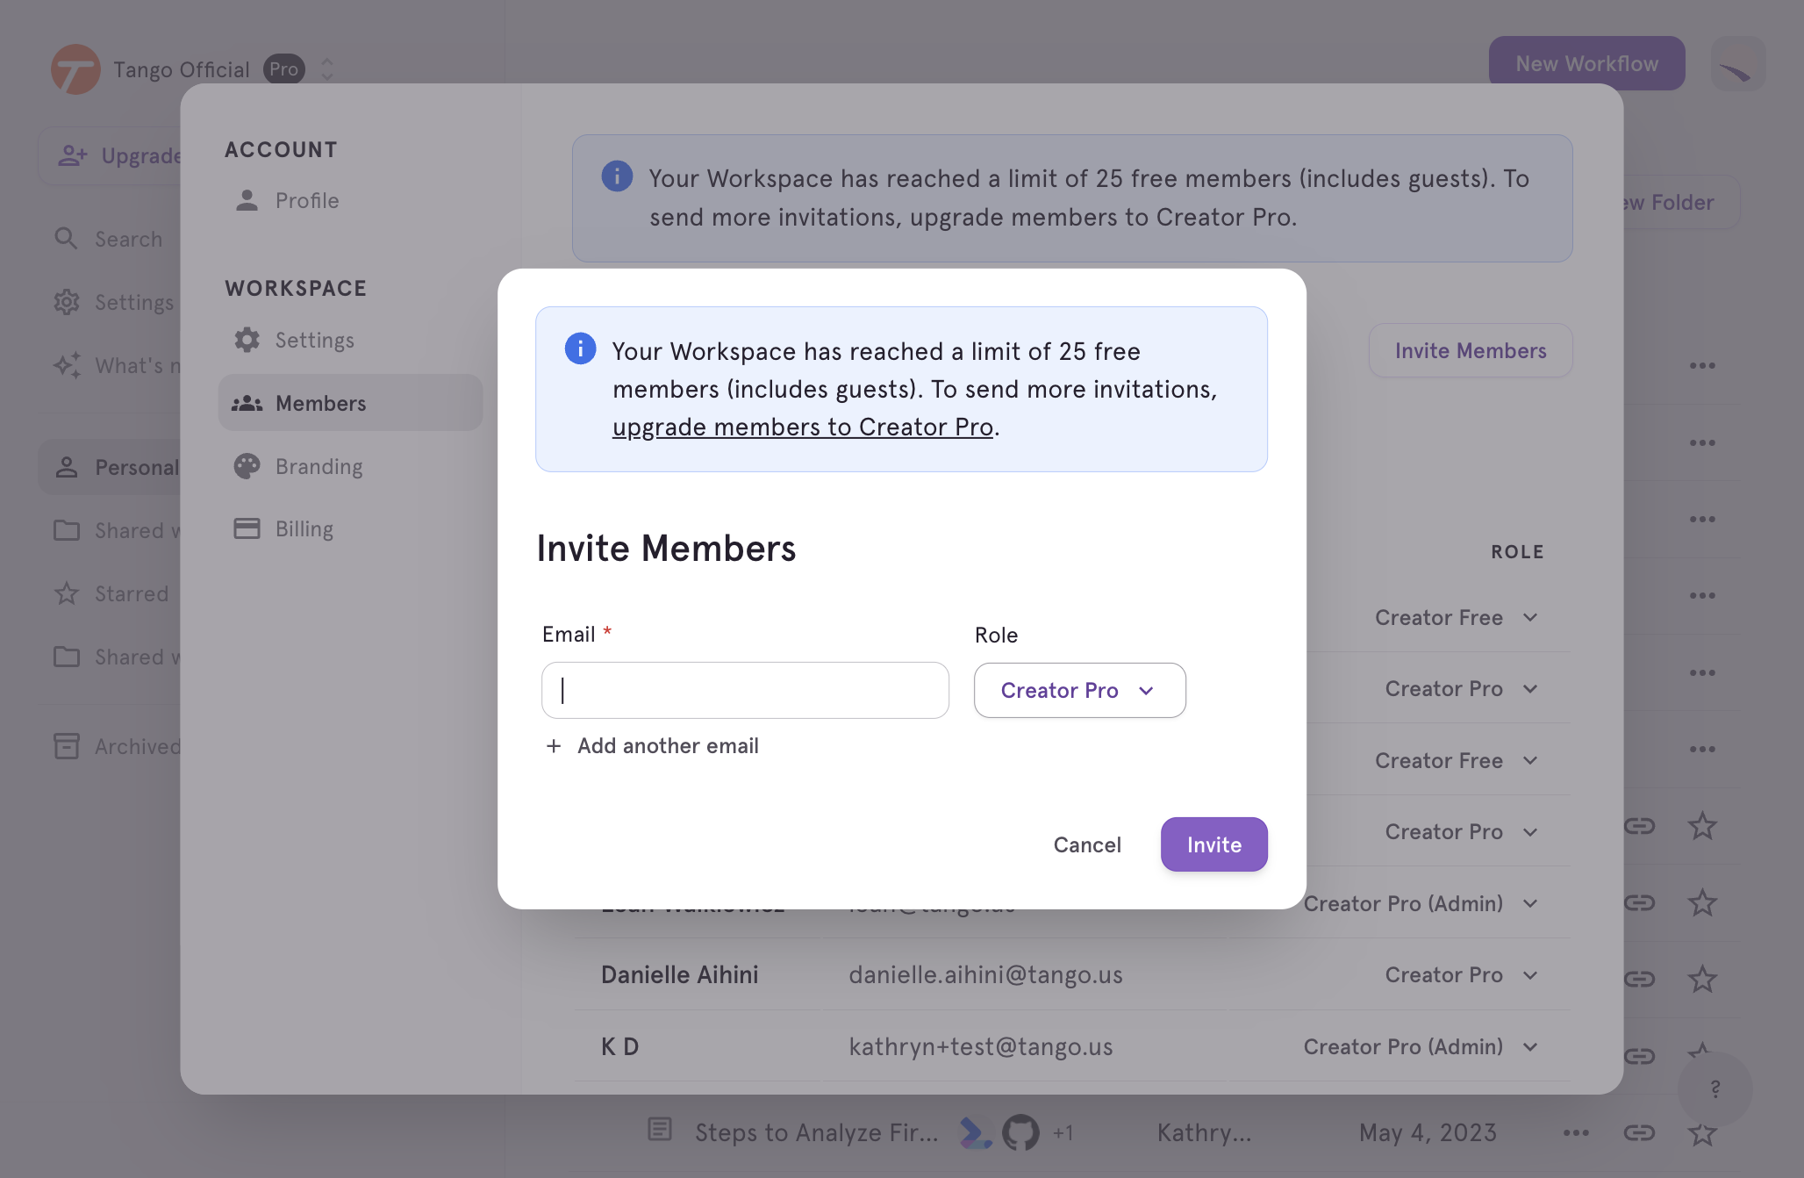The image size is (1804, 1178).
Task: Click the Invite Members button behind dialog
Action: pos(1471,350)
